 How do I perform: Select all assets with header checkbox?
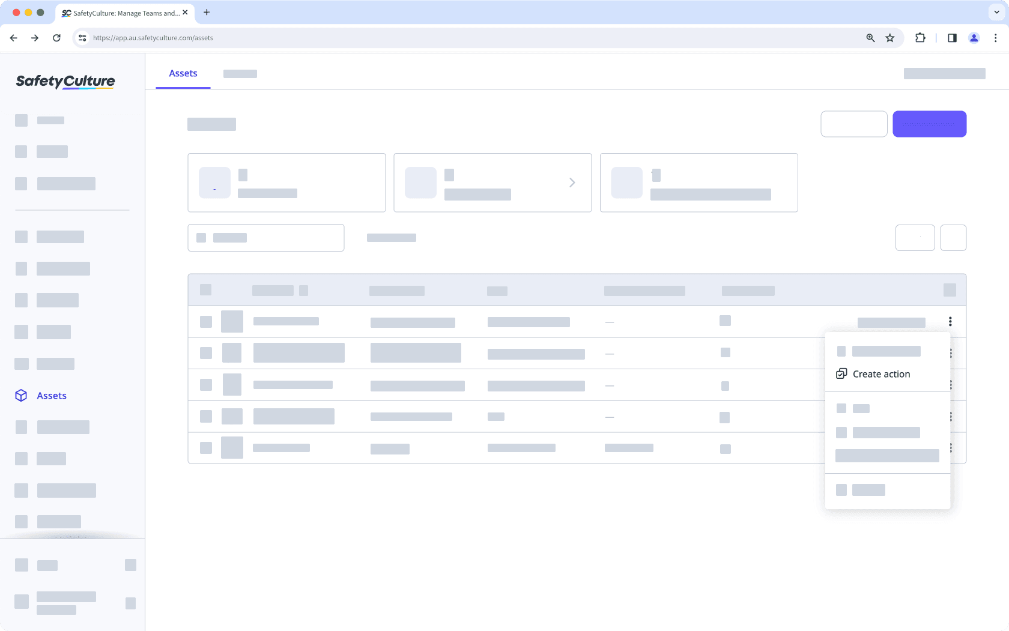(x=206, y=289)
